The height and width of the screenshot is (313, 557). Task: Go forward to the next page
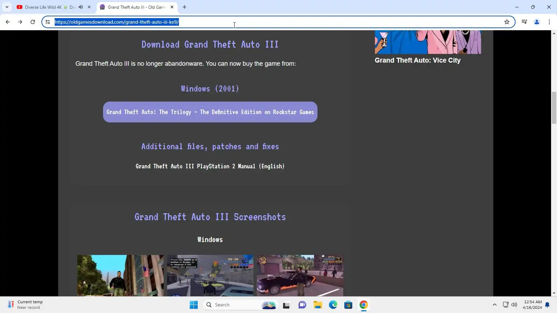coord(20,22)
